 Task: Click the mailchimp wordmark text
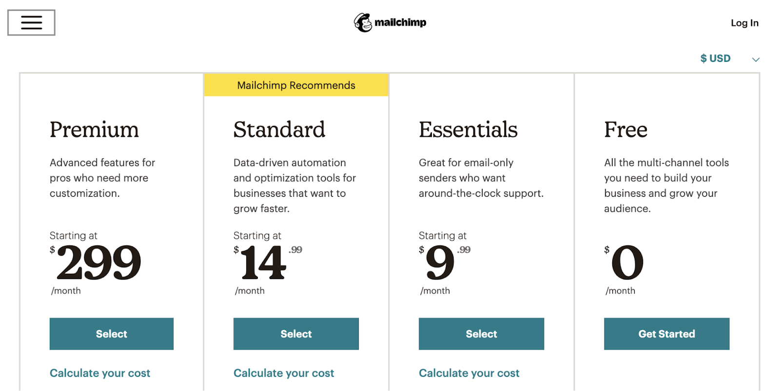(x=400, y=22)
